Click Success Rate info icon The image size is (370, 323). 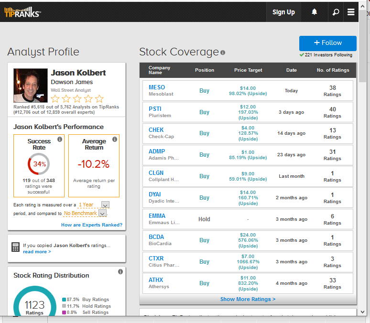(x=60, y=140)
